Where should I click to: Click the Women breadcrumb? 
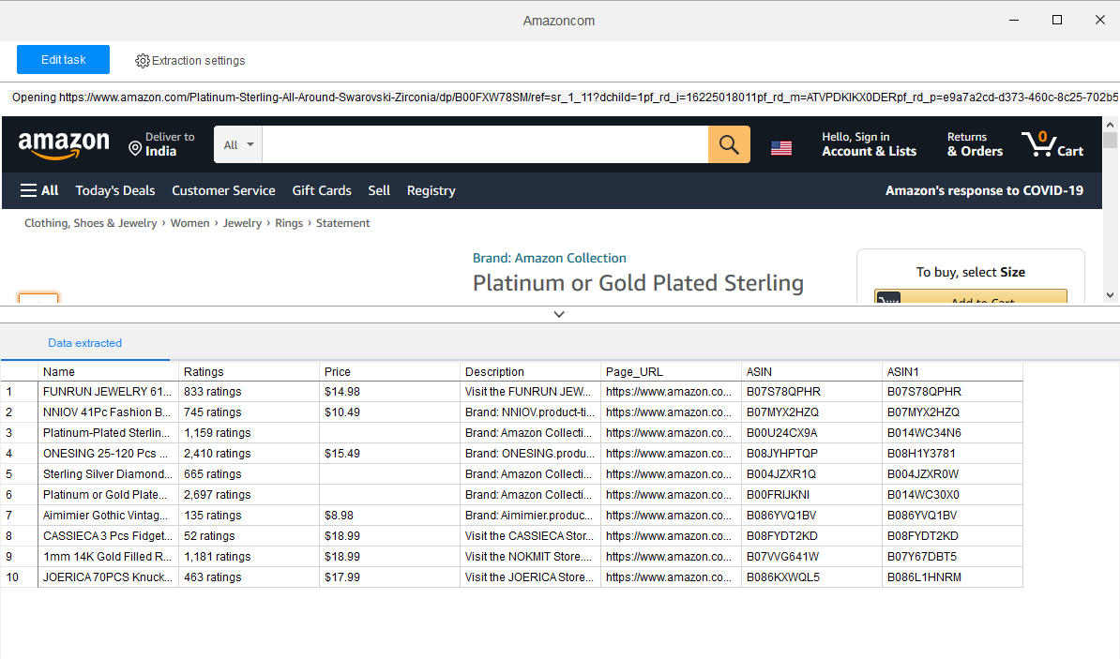(x=190, y=223)
